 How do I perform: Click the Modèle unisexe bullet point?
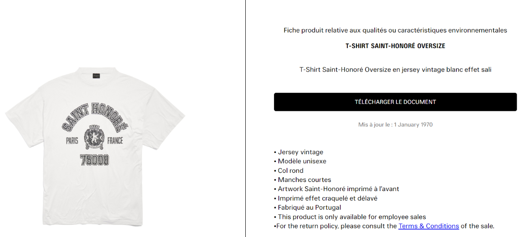tap(302, 161)
